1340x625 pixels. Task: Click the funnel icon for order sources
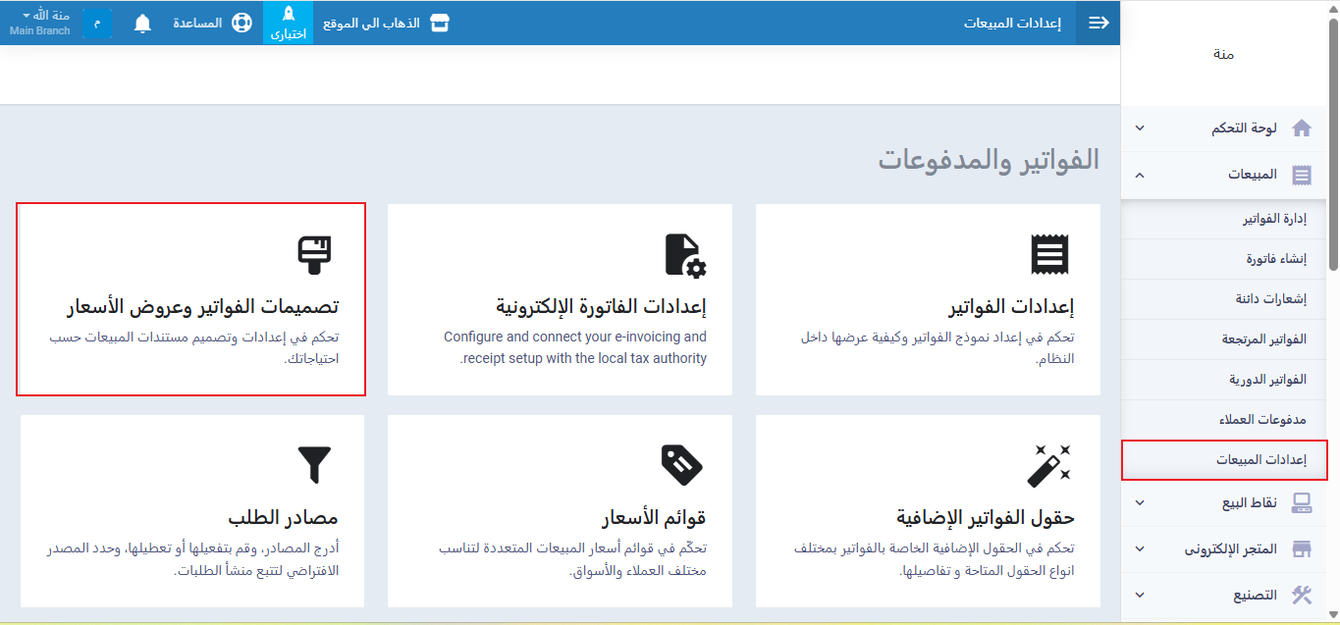315,464
